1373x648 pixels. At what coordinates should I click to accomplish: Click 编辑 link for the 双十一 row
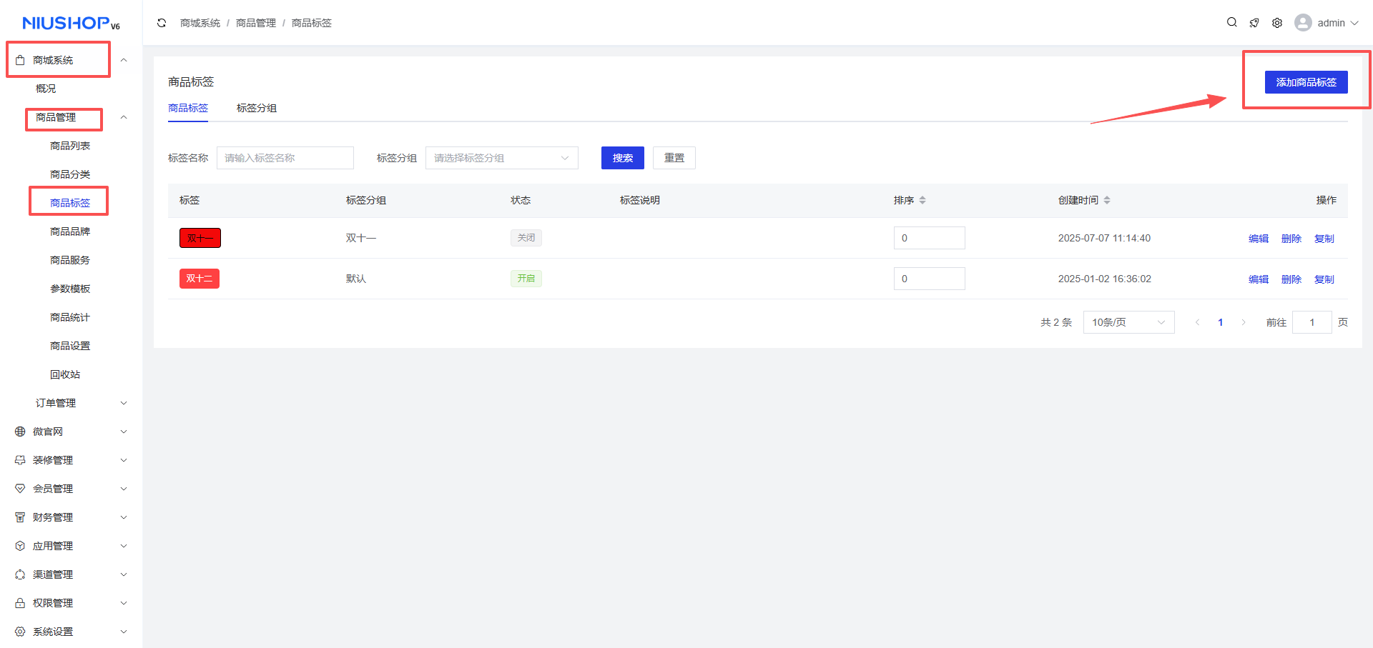1258,239
